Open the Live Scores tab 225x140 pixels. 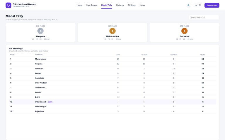[x=92, y=5]
